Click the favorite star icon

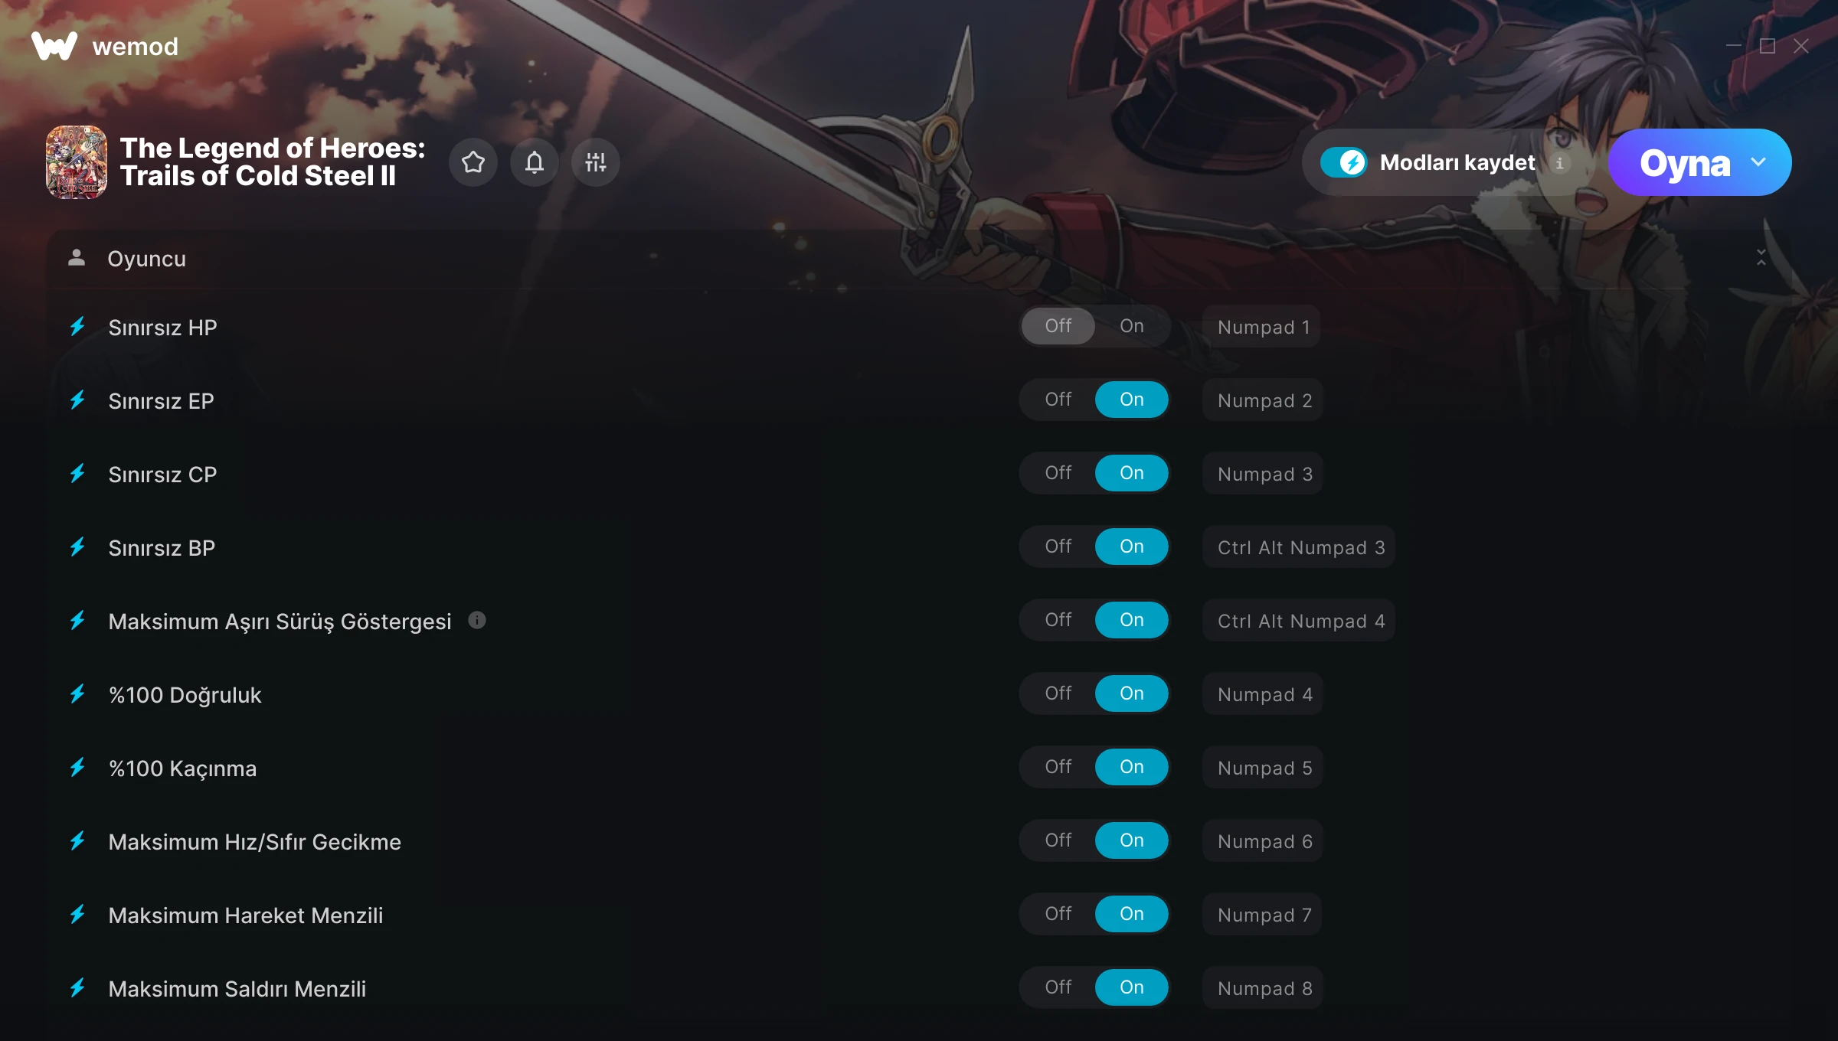point(473,162)
